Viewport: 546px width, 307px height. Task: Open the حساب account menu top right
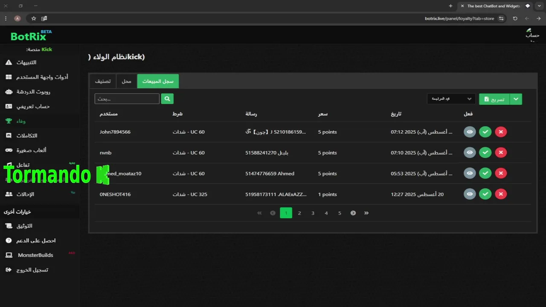tap(532, 35)
